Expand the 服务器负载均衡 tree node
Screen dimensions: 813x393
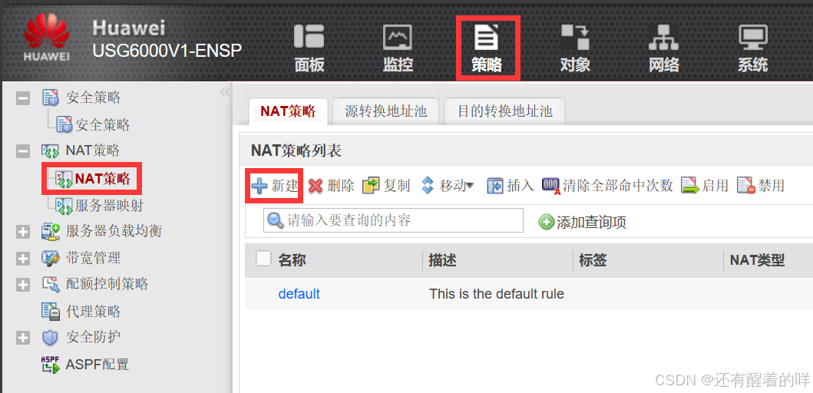[23, 232]
